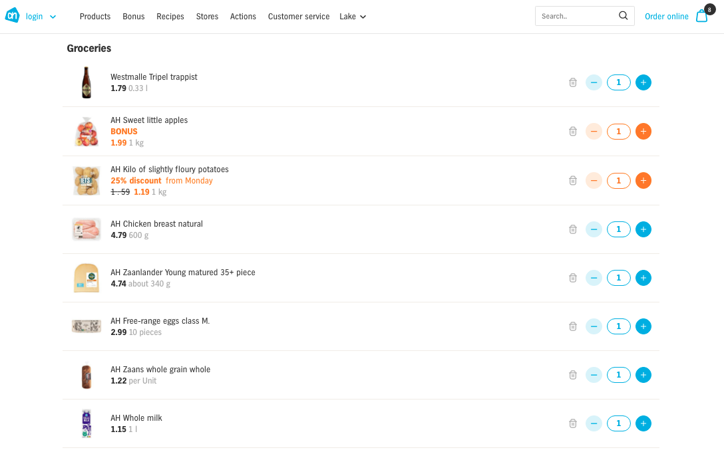Open AH Sweet little apples product image
724x458 pixels.
coord(87,132)
